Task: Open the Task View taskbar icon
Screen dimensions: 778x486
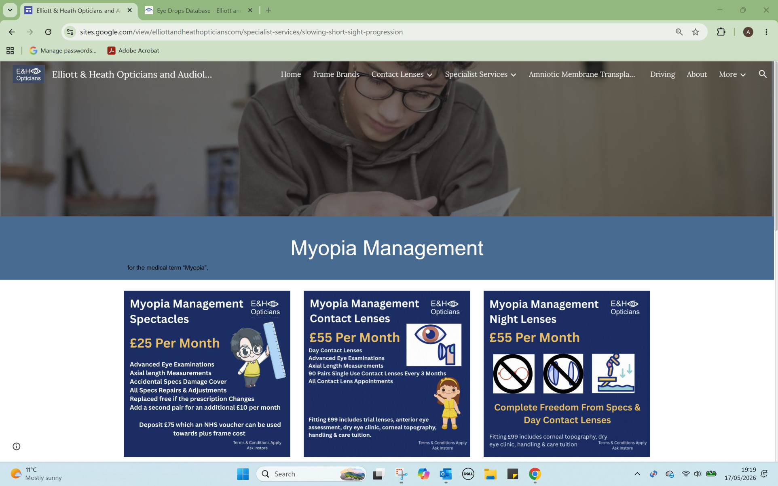Action: 378,474
